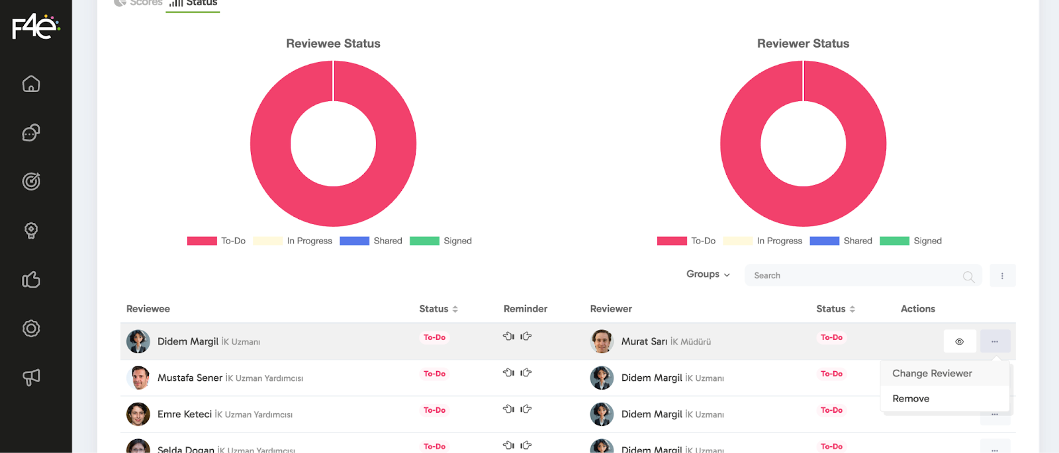Open the thumbs-up recognition sidebar icon
Image resolution: width=1059 pixels, height=453 pixels.
31,280
